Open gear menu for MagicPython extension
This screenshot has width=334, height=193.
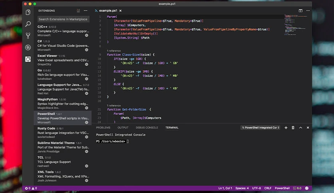point(87,108)
